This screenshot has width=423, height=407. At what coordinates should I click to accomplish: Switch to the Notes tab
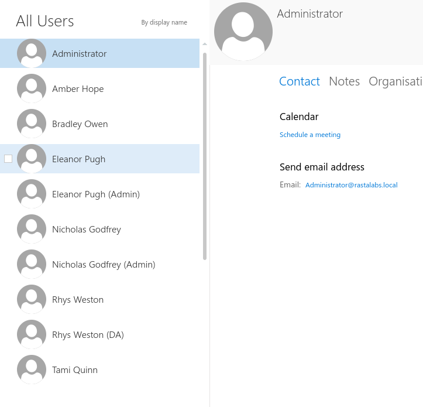coord(344,81)
